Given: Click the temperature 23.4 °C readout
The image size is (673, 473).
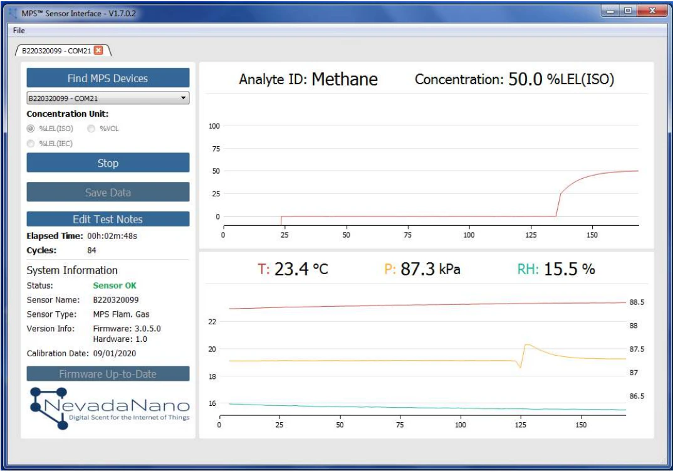Looking at the screenshot, I should point(293,269).
